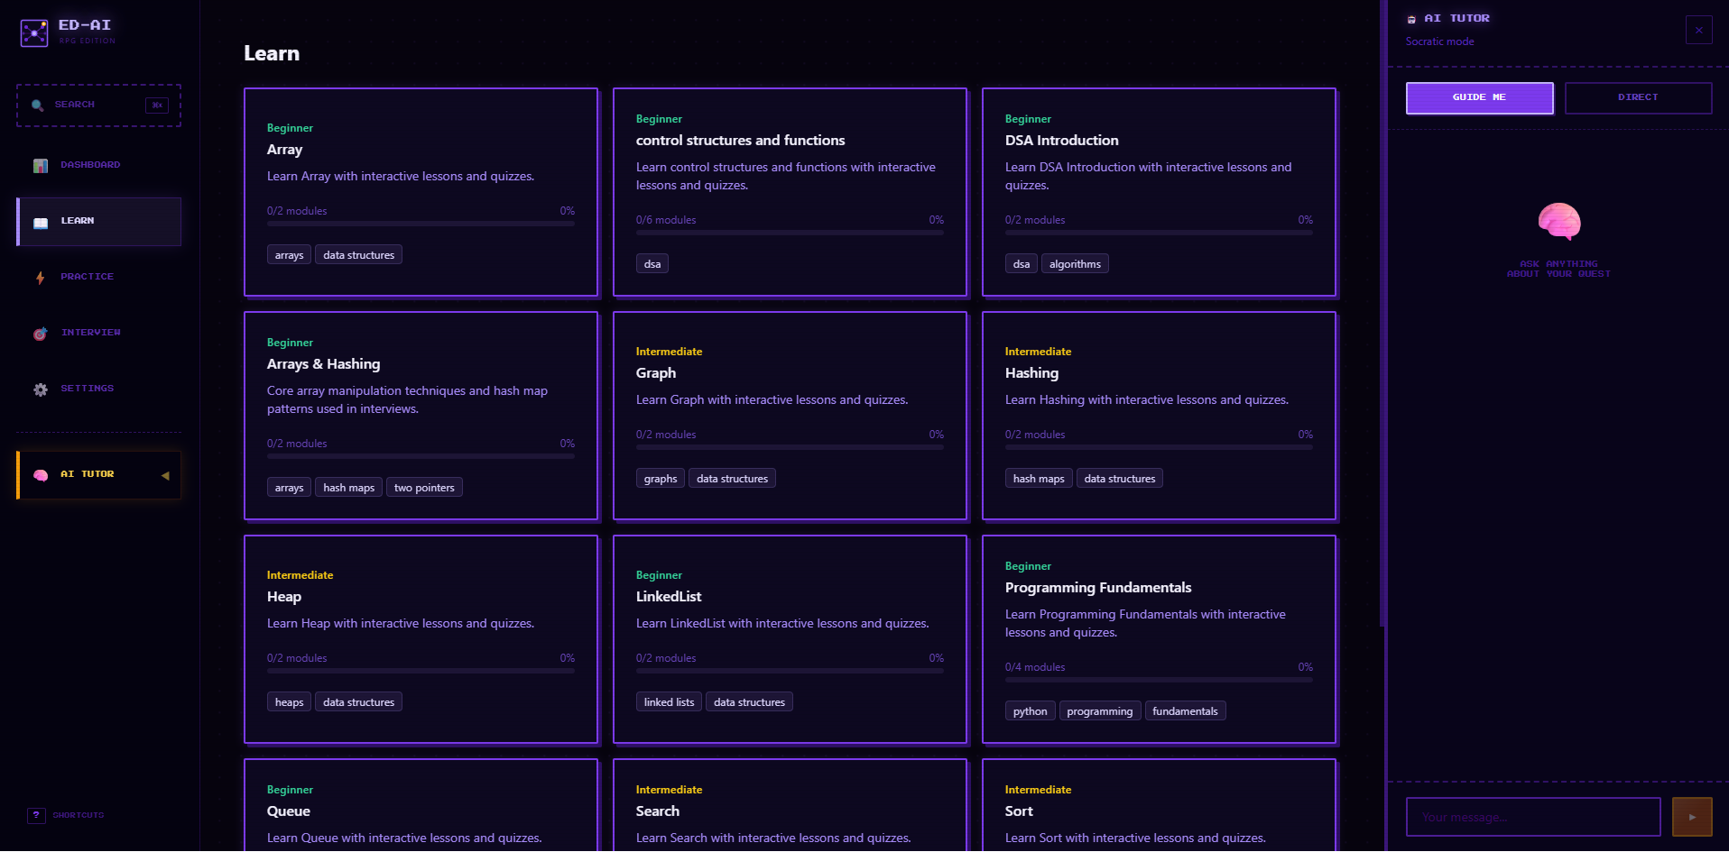Select the AI Tutor sidebar item
This screenshot has height=852, width=1729.
point(98,474)
